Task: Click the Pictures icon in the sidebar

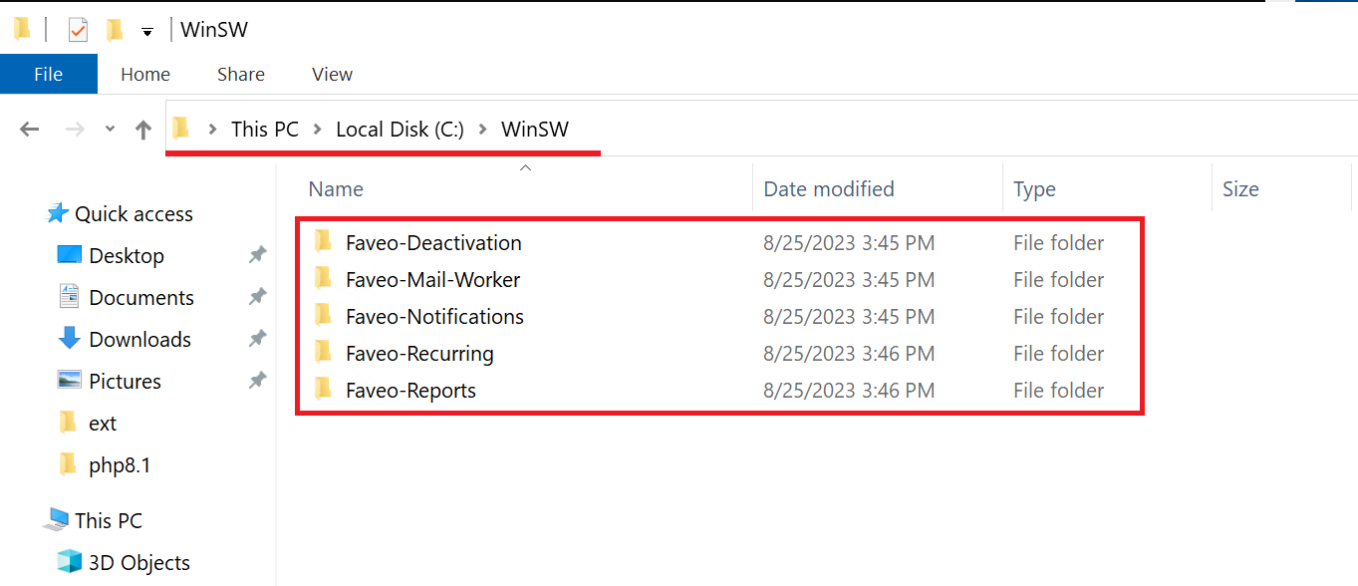Action: [70, 380]
